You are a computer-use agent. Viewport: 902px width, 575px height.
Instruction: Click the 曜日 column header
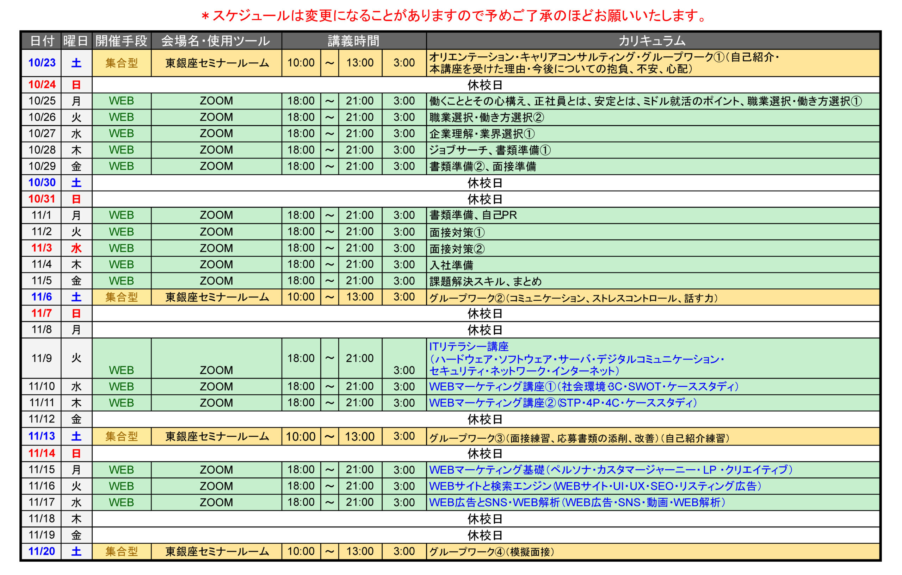coord(76,41)
